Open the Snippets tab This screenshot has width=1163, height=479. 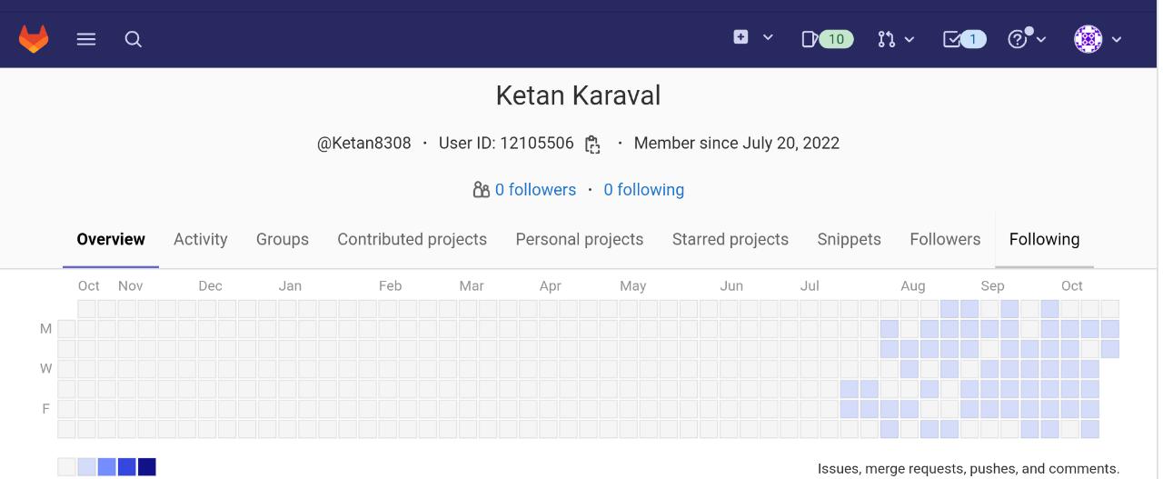coord(850,239)
